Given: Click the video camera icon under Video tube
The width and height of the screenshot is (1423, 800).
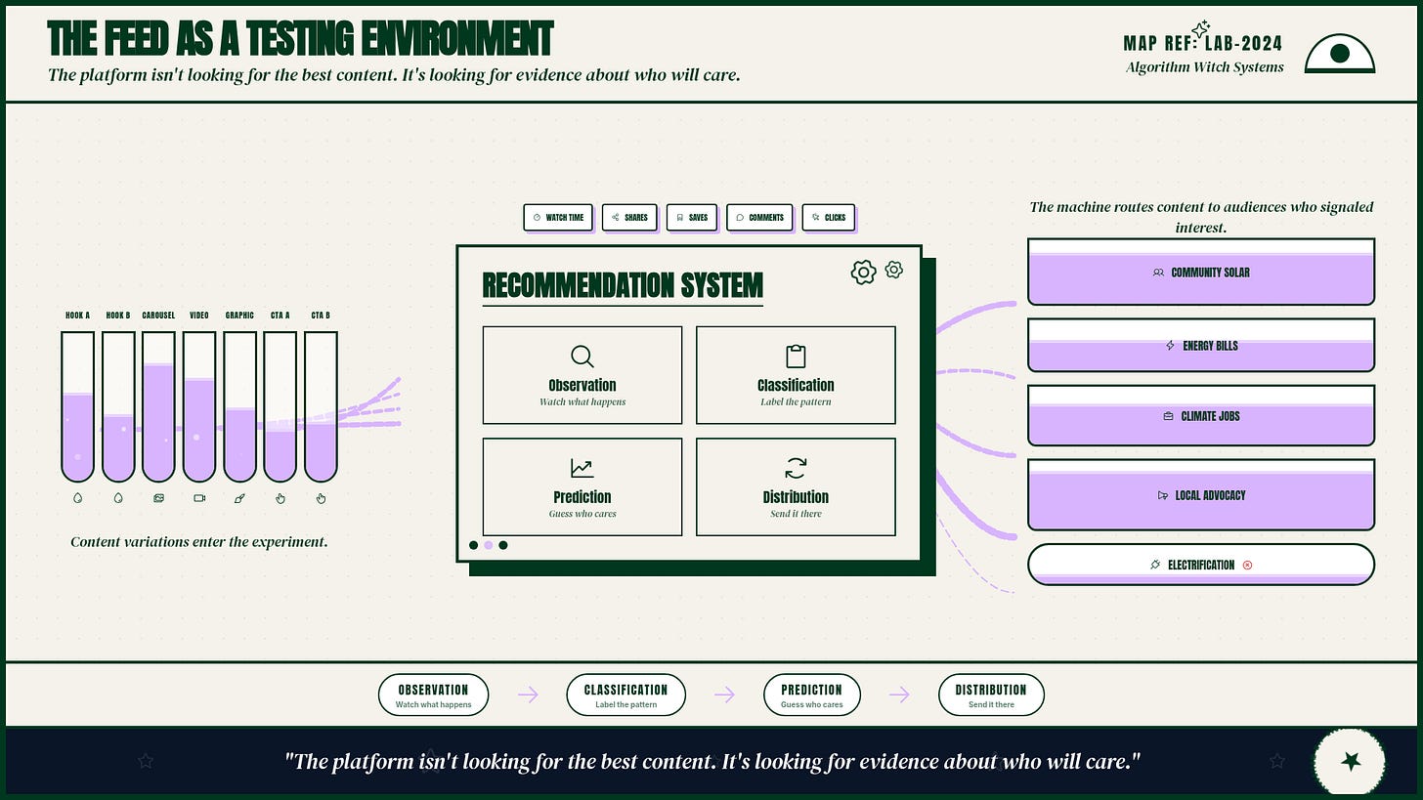Looking at the screenshot, I should pos(199,498).
